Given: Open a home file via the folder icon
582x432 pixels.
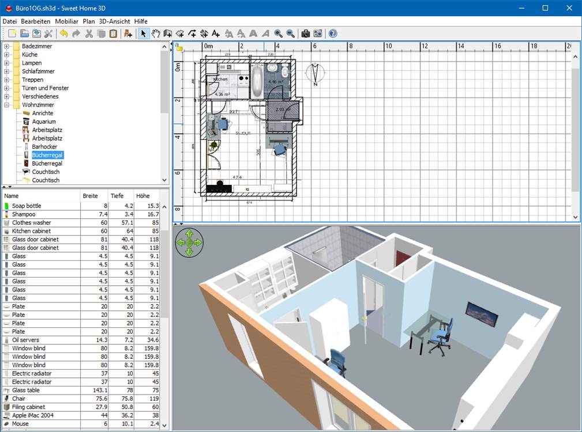Looking at the screenshot, I should coord(24,34).
